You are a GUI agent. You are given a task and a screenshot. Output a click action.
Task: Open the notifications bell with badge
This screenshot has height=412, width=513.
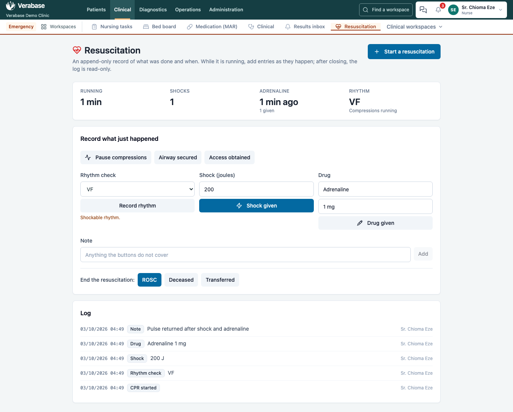pos(439,10)
